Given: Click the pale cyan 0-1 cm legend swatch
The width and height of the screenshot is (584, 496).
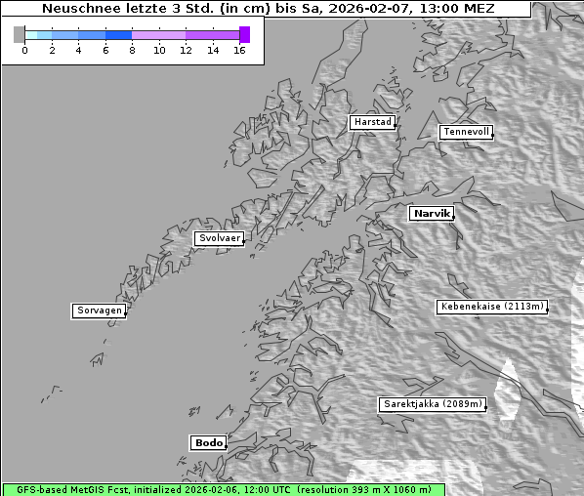Looking at the screenshot, I should [31, 35].
